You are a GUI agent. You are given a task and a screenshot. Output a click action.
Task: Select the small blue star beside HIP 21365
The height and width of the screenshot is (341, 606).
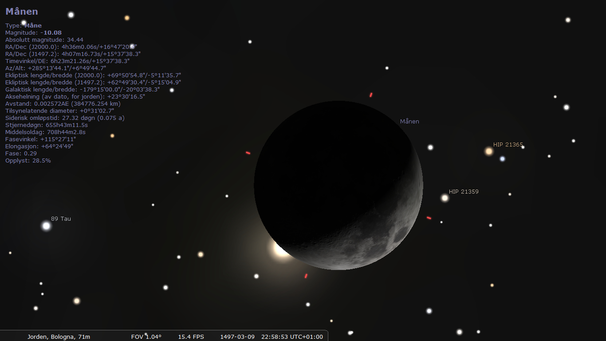click(x=502, y=159)
